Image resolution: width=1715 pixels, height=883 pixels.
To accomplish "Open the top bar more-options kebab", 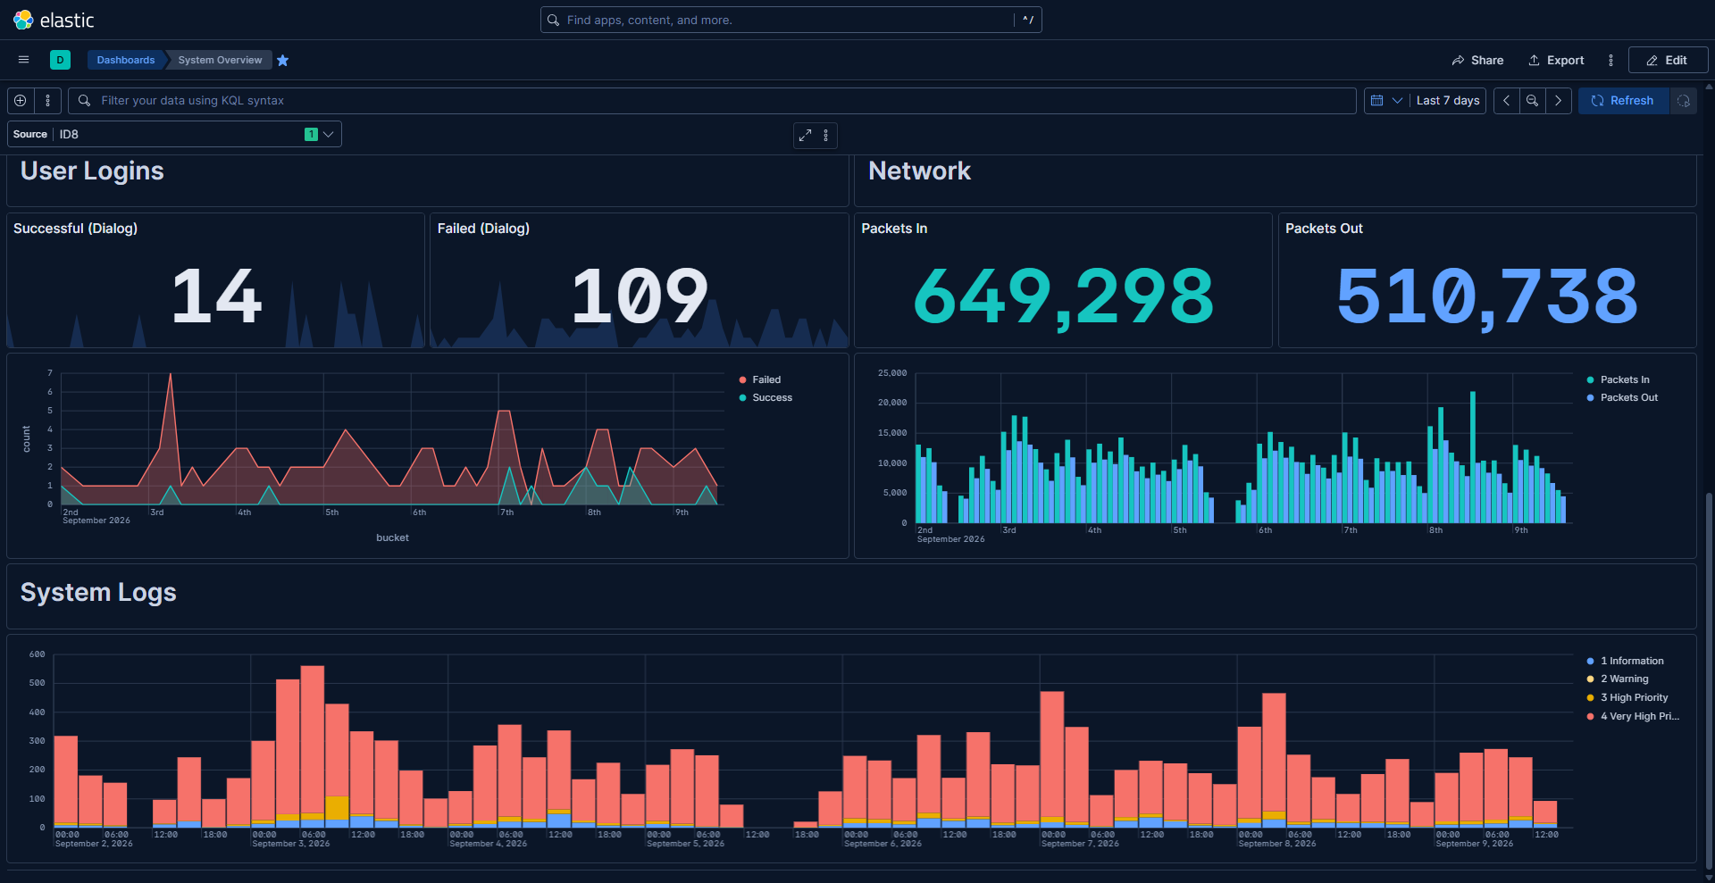I will click(1611, 60).
